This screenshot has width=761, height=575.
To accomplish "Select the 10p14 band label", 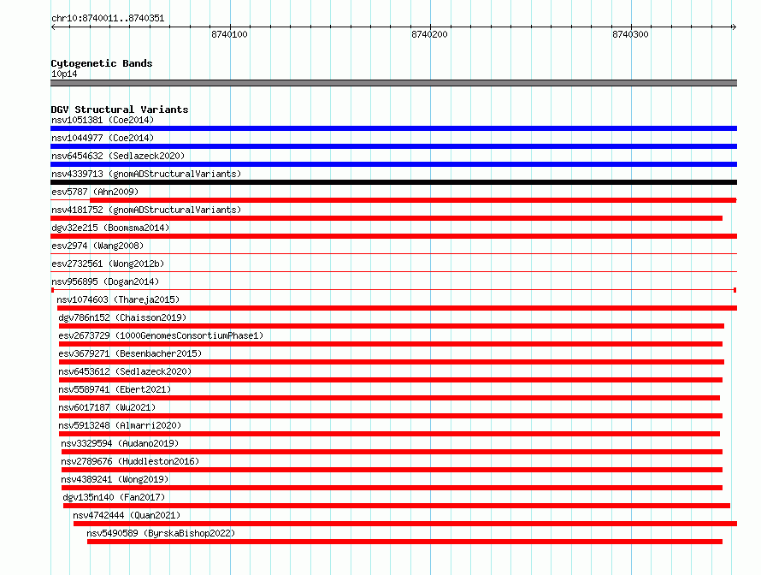I will pos(64,74).
